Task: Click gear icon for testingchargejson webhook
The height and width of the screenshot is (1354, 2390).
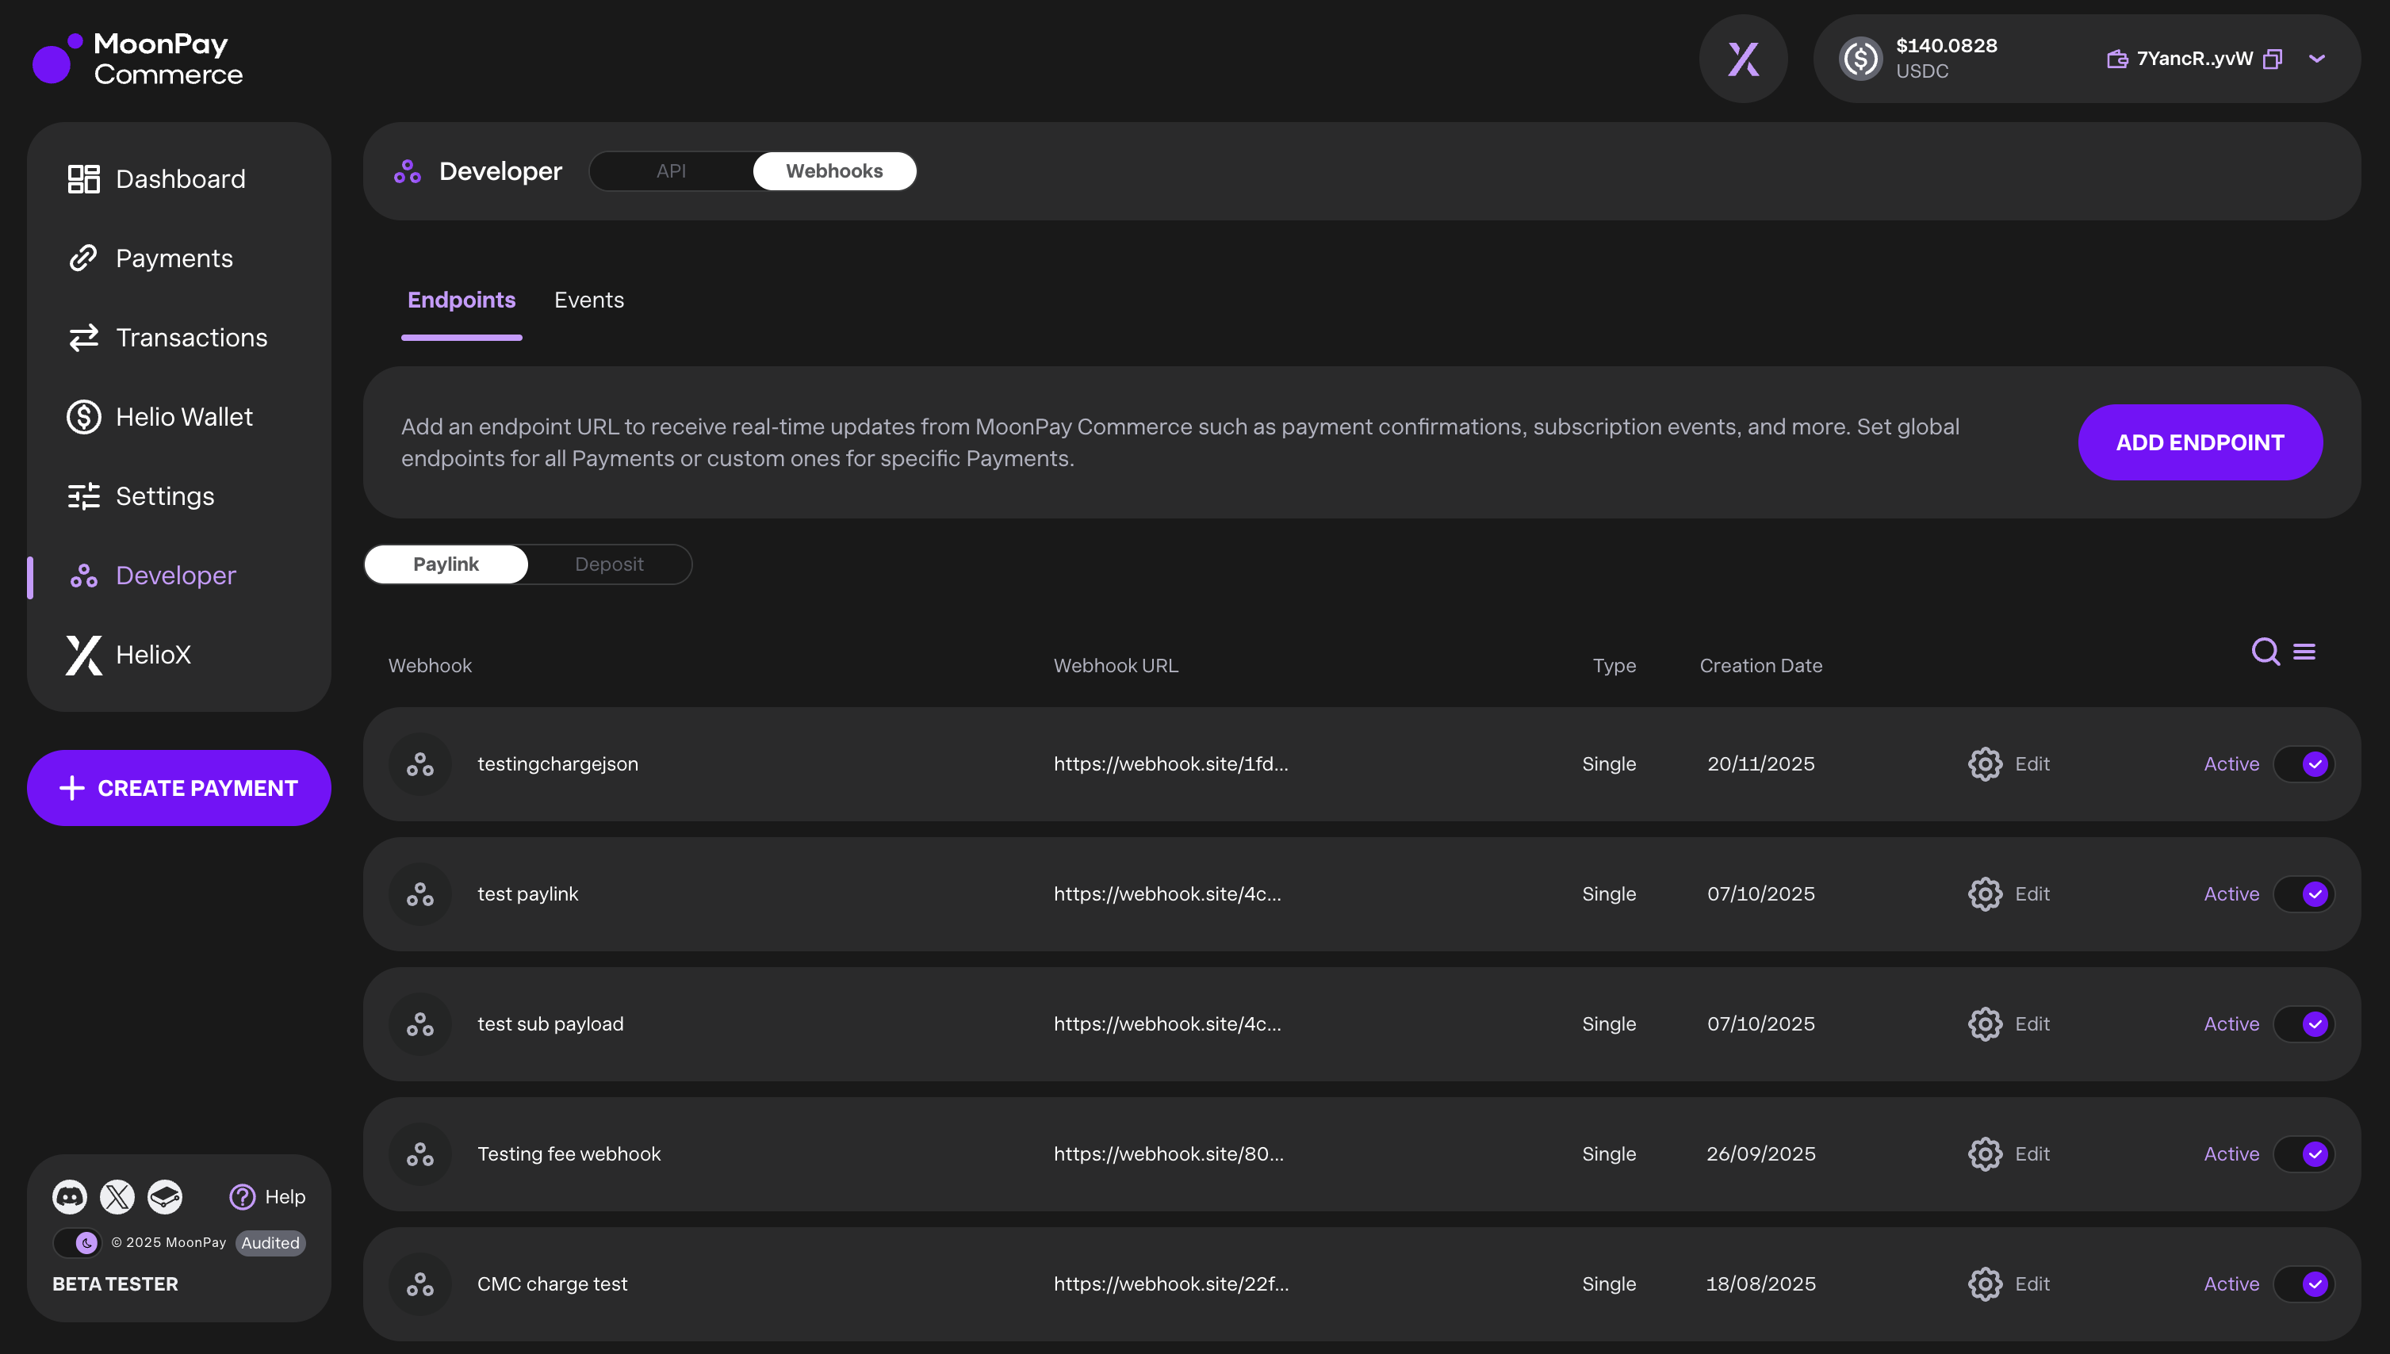Action: [1985, 764]
